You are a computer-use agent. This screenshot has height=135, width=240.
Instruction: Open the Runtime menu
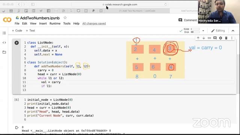pos(55,24)
